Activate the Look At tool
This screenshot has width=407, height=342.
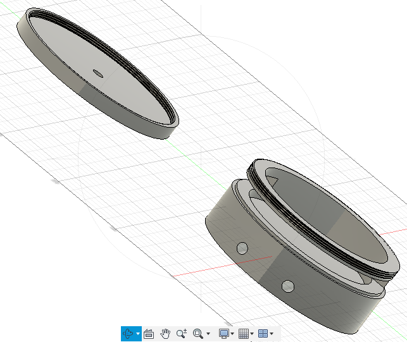click(149, 334)
